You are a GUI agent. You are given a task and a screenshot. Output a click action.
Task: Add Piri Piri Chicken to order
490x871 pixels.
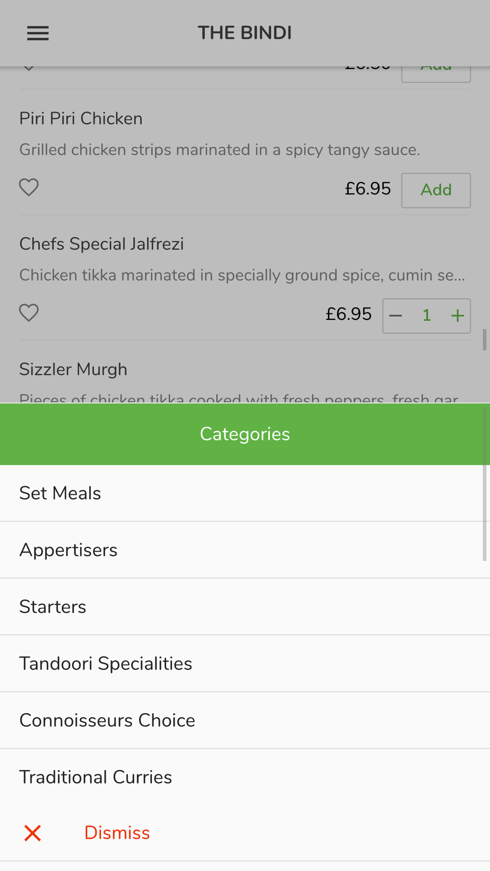(x=436, y=190)
